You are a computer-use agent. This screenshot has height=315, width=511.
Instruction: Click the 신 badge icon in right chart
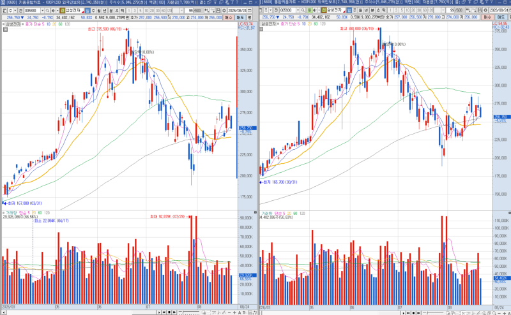(324, 10)
